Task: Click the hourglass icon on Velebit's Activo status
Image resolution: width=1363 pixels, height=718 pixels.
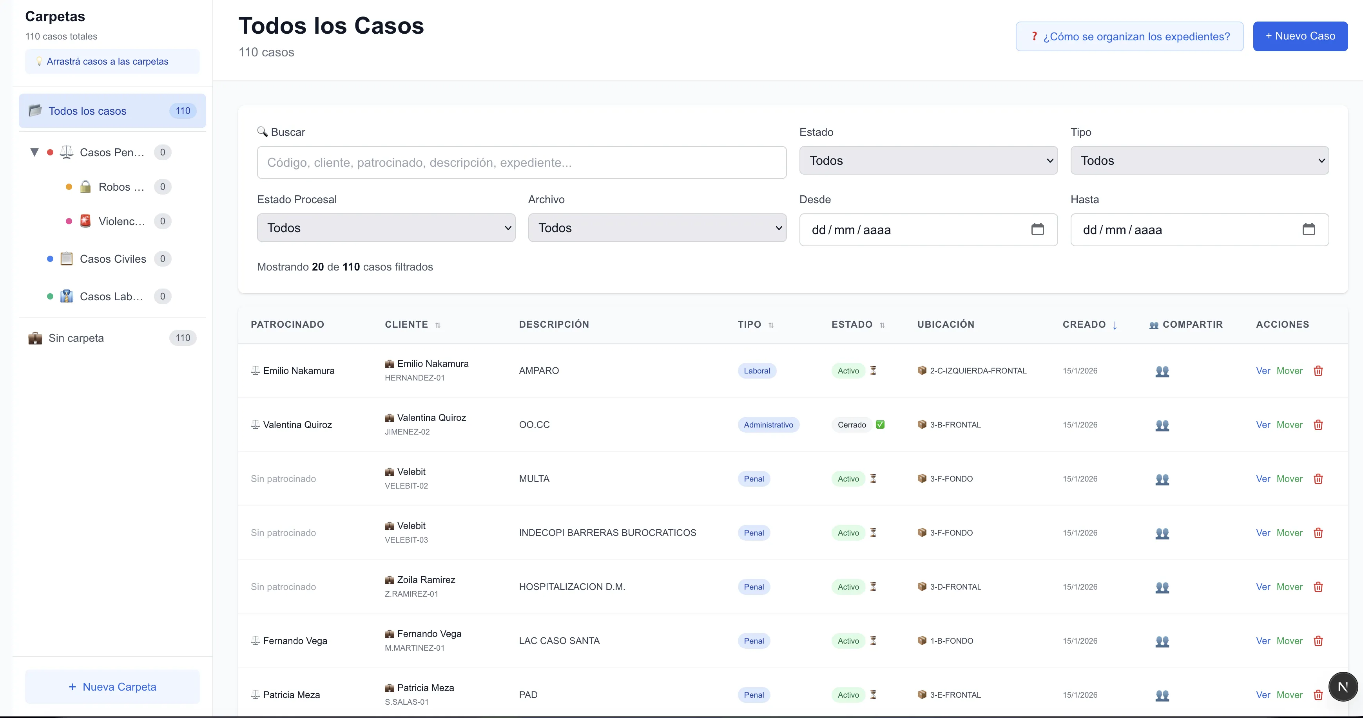Action: click(x=873, y=478)
